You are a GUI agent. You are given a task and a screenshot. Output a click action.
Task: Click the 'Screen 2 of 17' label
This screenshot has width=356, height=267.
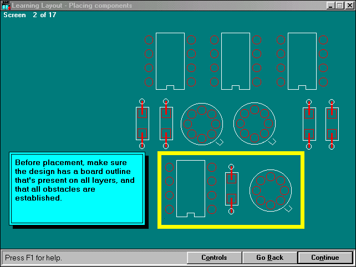tap(30, 15)
